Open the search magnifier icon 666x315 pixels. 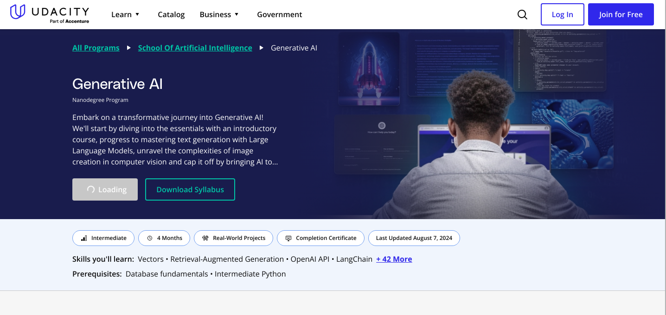[522, 14]
